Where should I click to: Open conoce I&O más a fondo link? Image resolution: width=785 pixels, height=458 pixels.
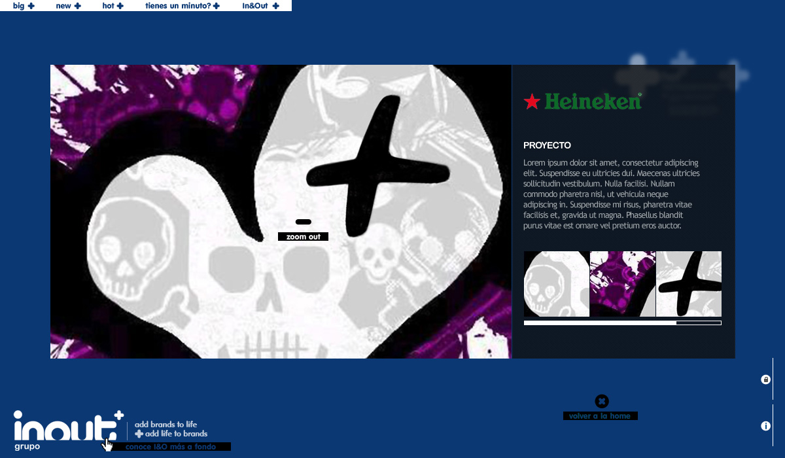point(170,447)
